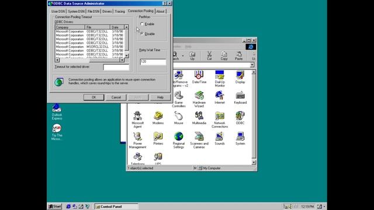The height and width of the screenshot is (210, 374).
Task: Click the taskbar clock
Action: 307,206
